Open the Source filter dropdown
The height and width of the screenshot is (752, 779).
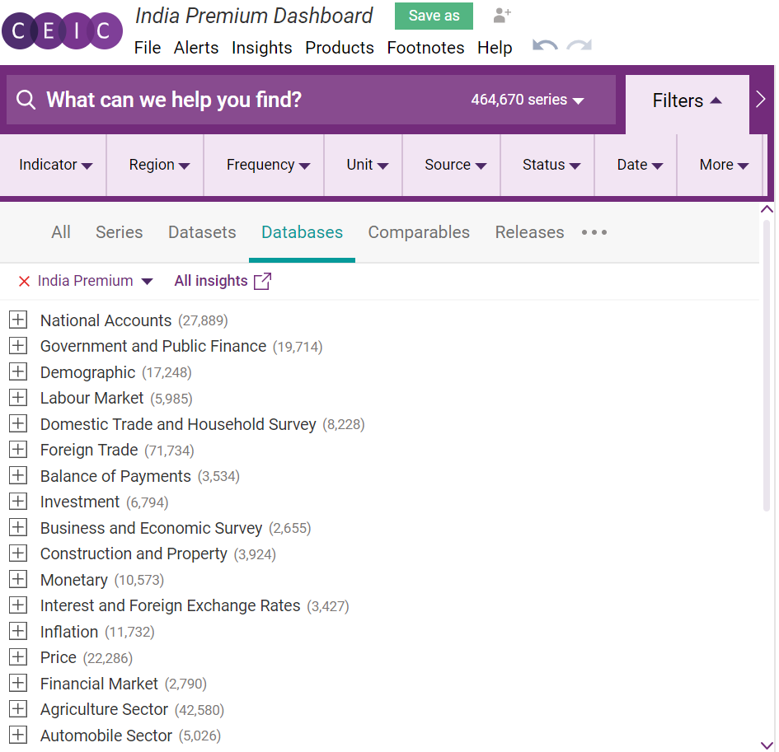455,165
